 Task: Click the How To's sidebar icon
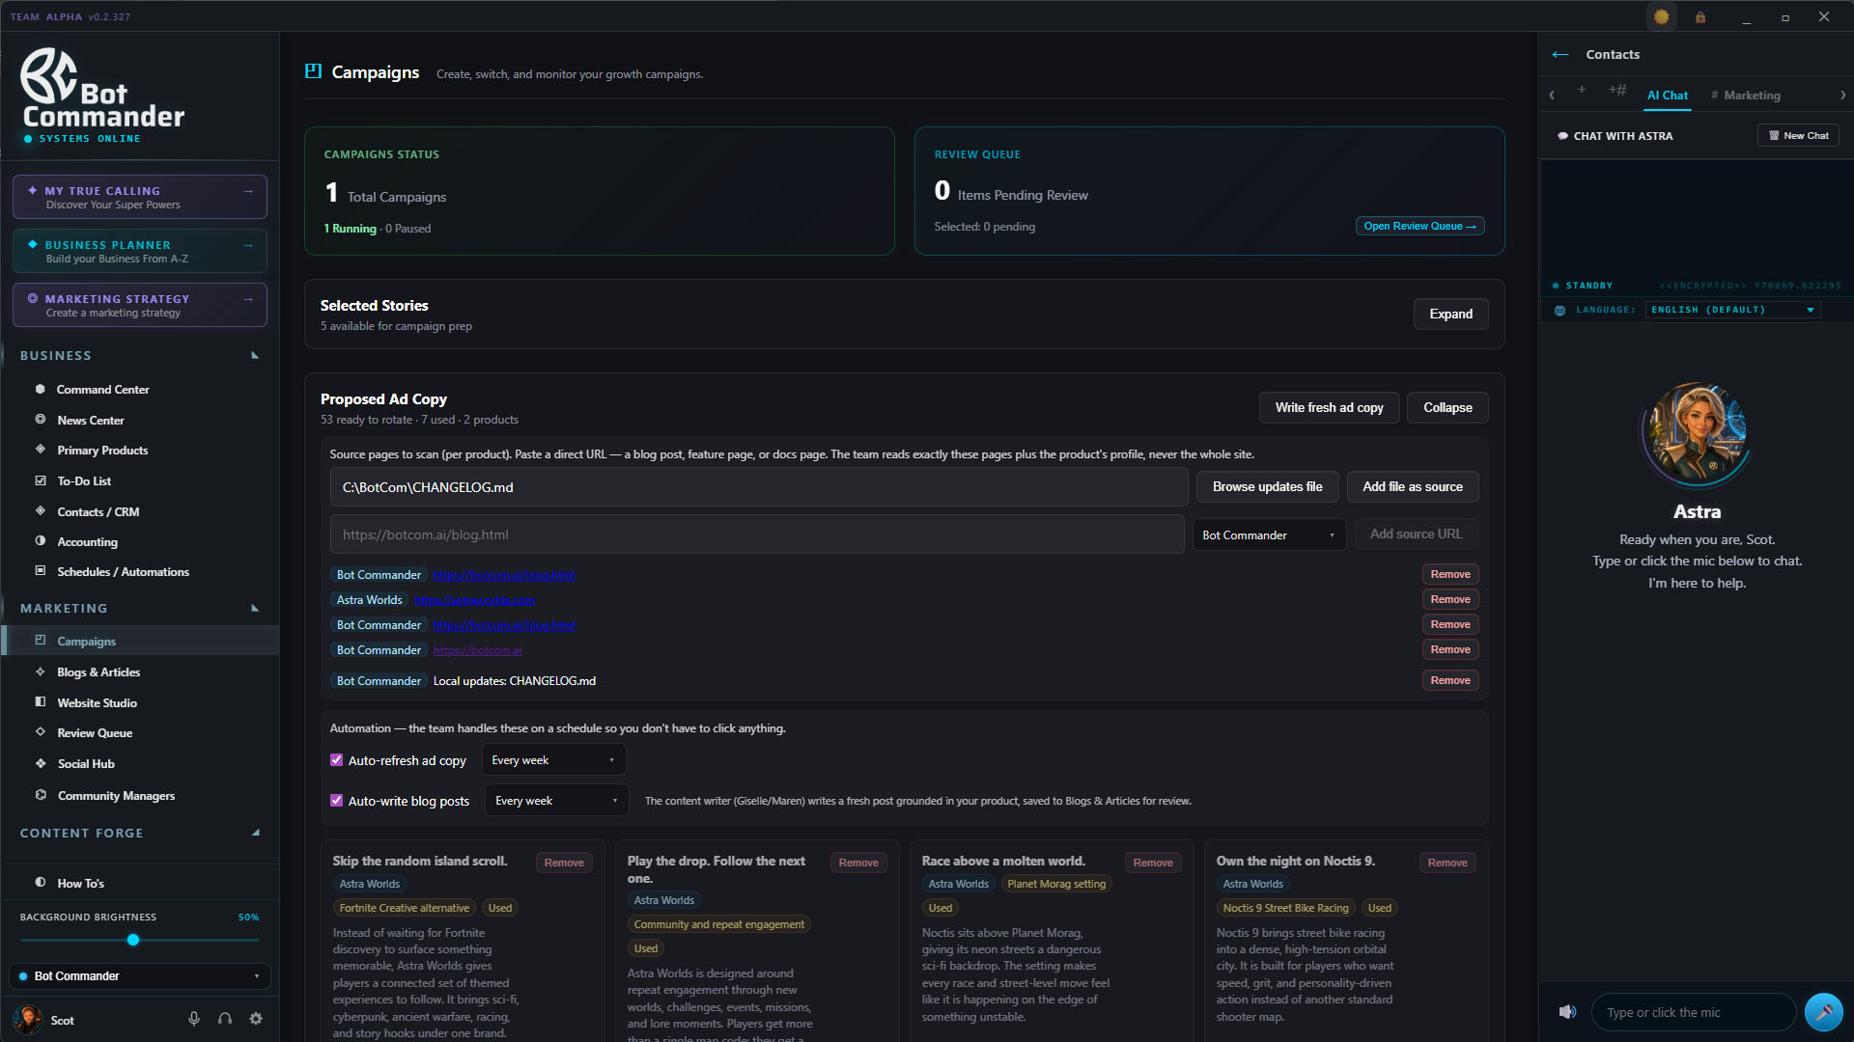41,883
